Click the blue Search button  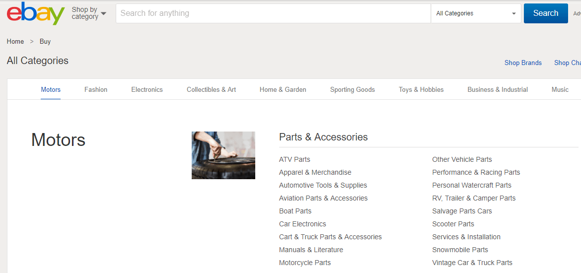(545, 13)
